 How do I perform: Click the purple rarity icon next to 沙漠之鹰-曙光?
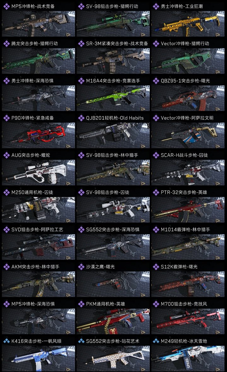pyautogui.click(x=81, y=267)
